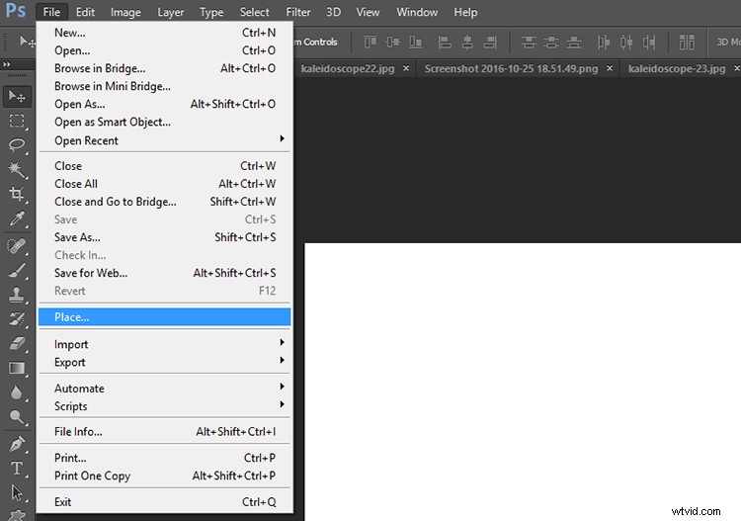Open the Filter menu in menu bar

[297, 12]
